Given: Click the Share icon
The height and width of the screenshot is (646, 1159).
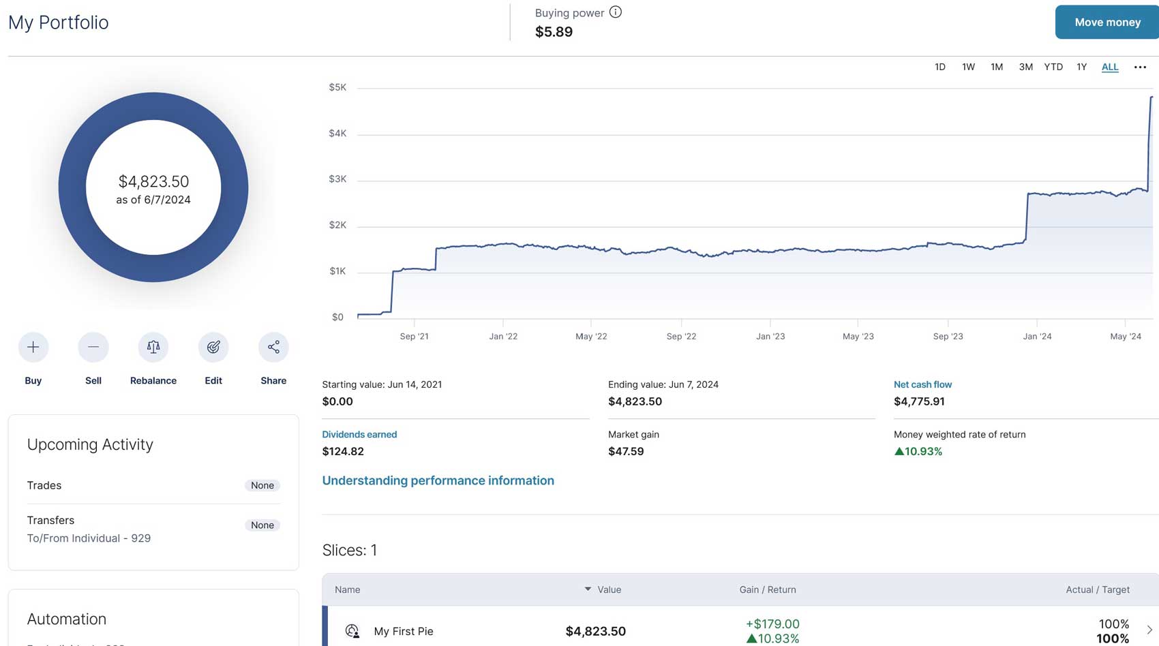Looking at the screenshot, I should (x=273, y=348).
